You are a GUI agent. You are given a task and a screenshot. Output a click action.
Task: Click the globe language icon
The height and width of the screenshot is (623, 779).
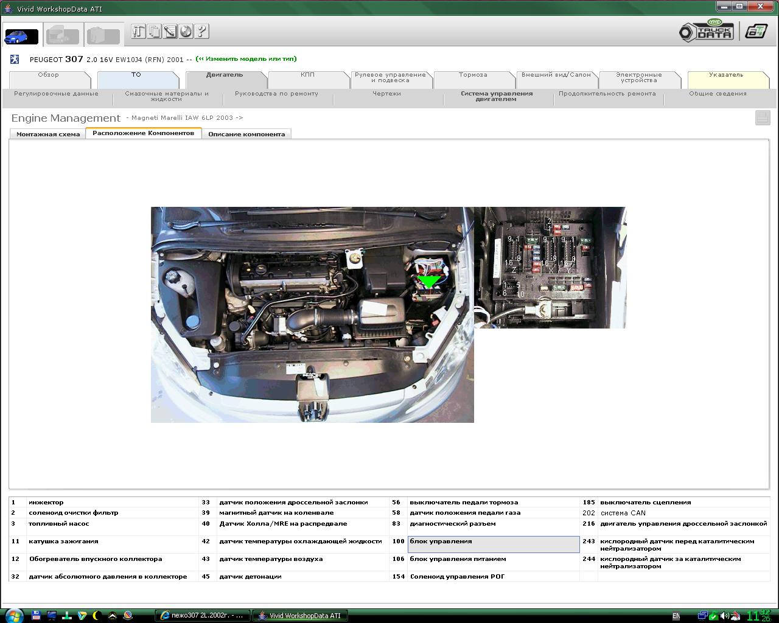186,32
